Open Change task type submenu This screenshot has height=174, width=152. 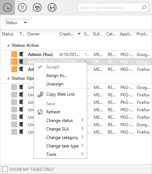pos(60,146)
